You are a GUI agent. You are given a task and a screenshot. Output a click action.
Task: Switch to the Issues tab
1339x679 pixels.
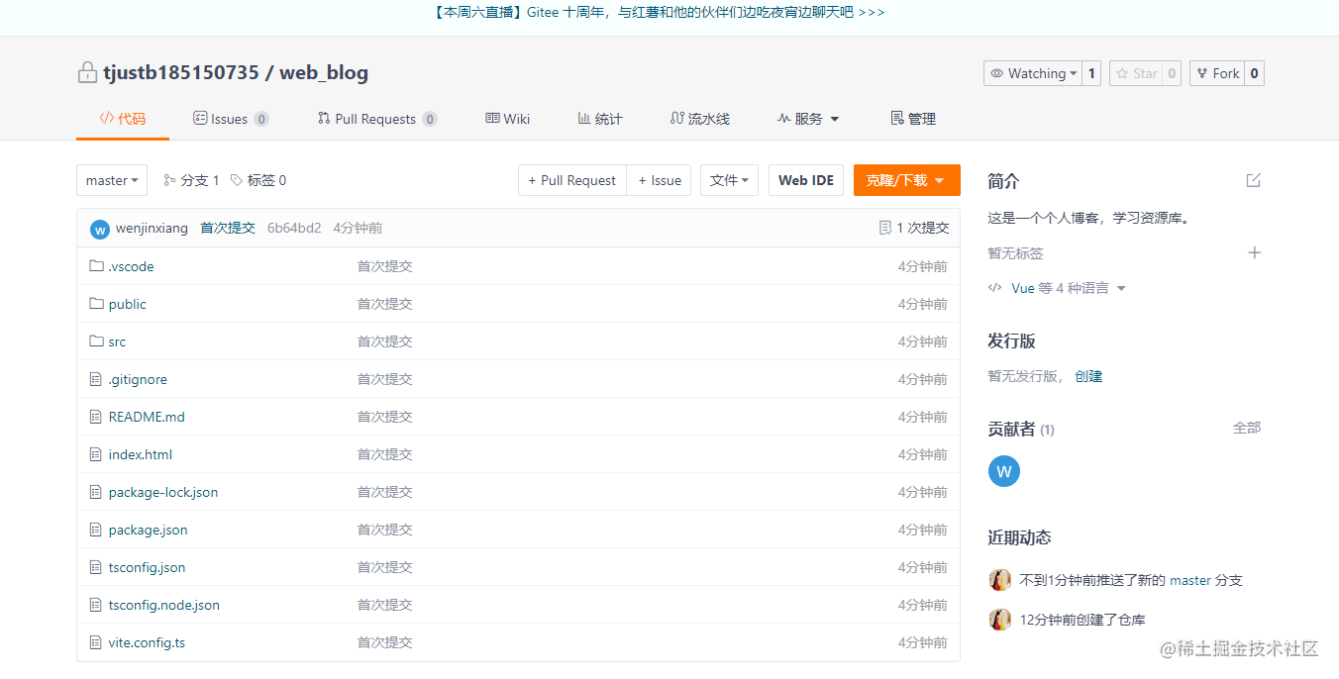pos(230,118)
